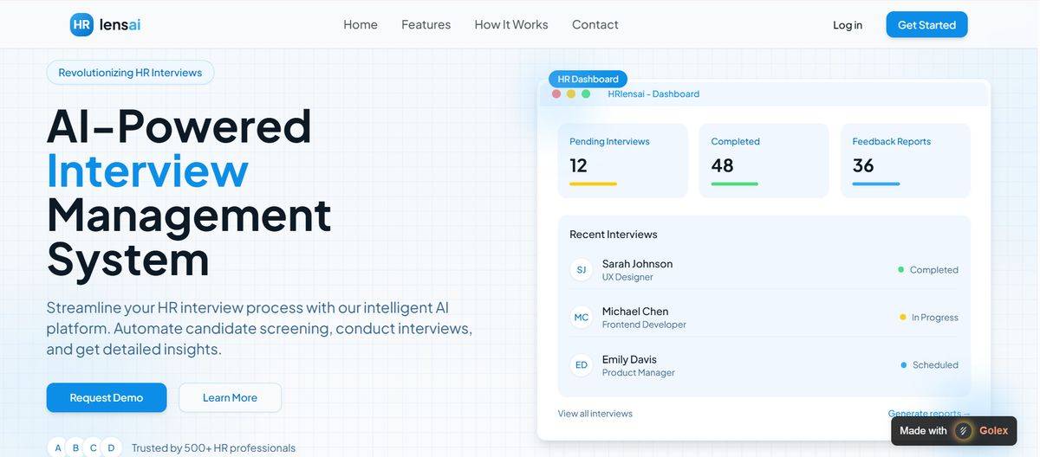Click the MC avatar for Michael Chen
The height and width of the screenshot is (457, 1040).
[x=581, y=318]
